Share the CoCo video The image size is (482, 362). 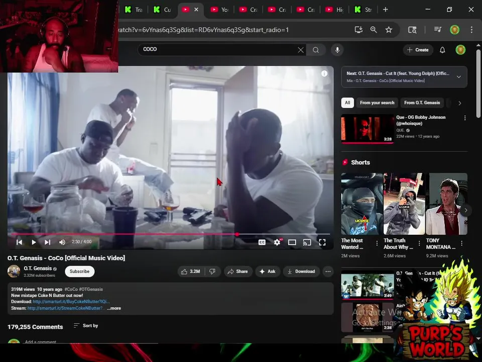237,271
